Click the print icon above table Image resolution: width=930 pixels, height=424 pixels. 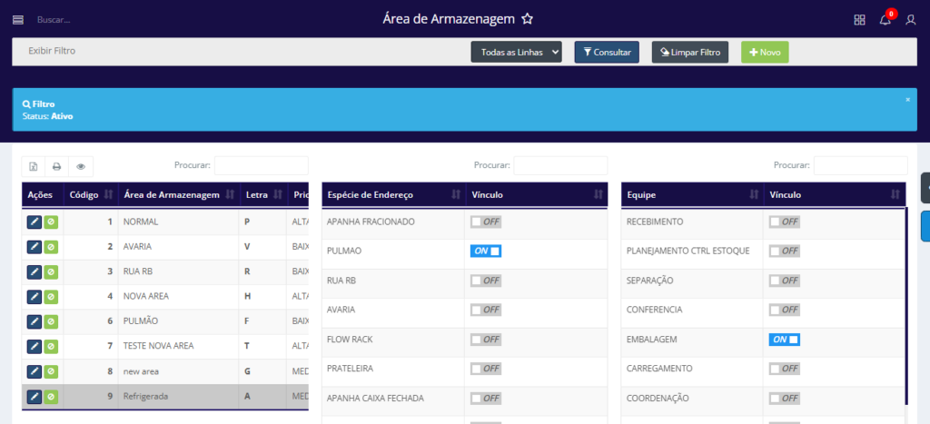click(56, 167)
